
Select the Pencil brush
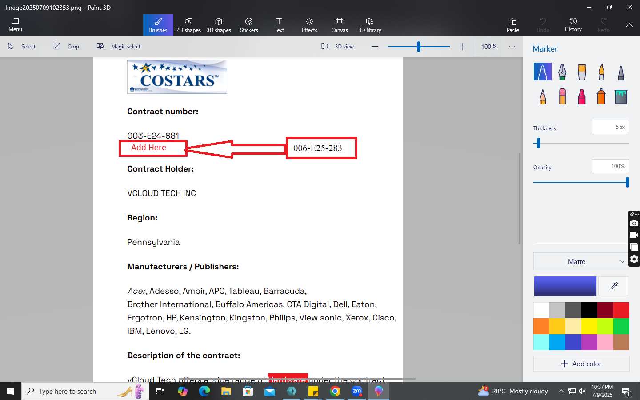coord(543,96)
